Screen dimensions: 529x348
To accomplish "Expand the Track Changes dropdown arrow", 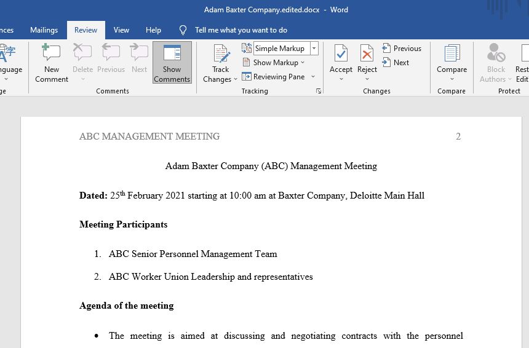I will pyautogui.click(x=235, y=79).
